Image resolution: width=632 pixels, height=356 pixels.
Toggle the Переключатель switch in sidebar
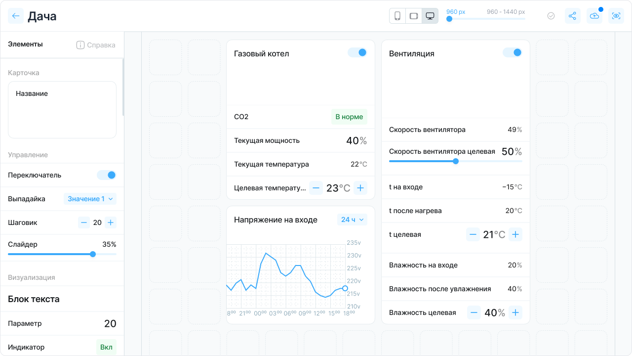[x=107, y=175]
